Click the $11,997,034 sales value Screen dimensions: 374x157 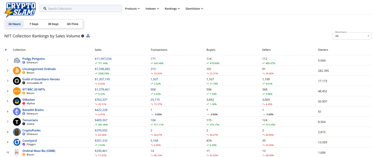pos(103,59)
